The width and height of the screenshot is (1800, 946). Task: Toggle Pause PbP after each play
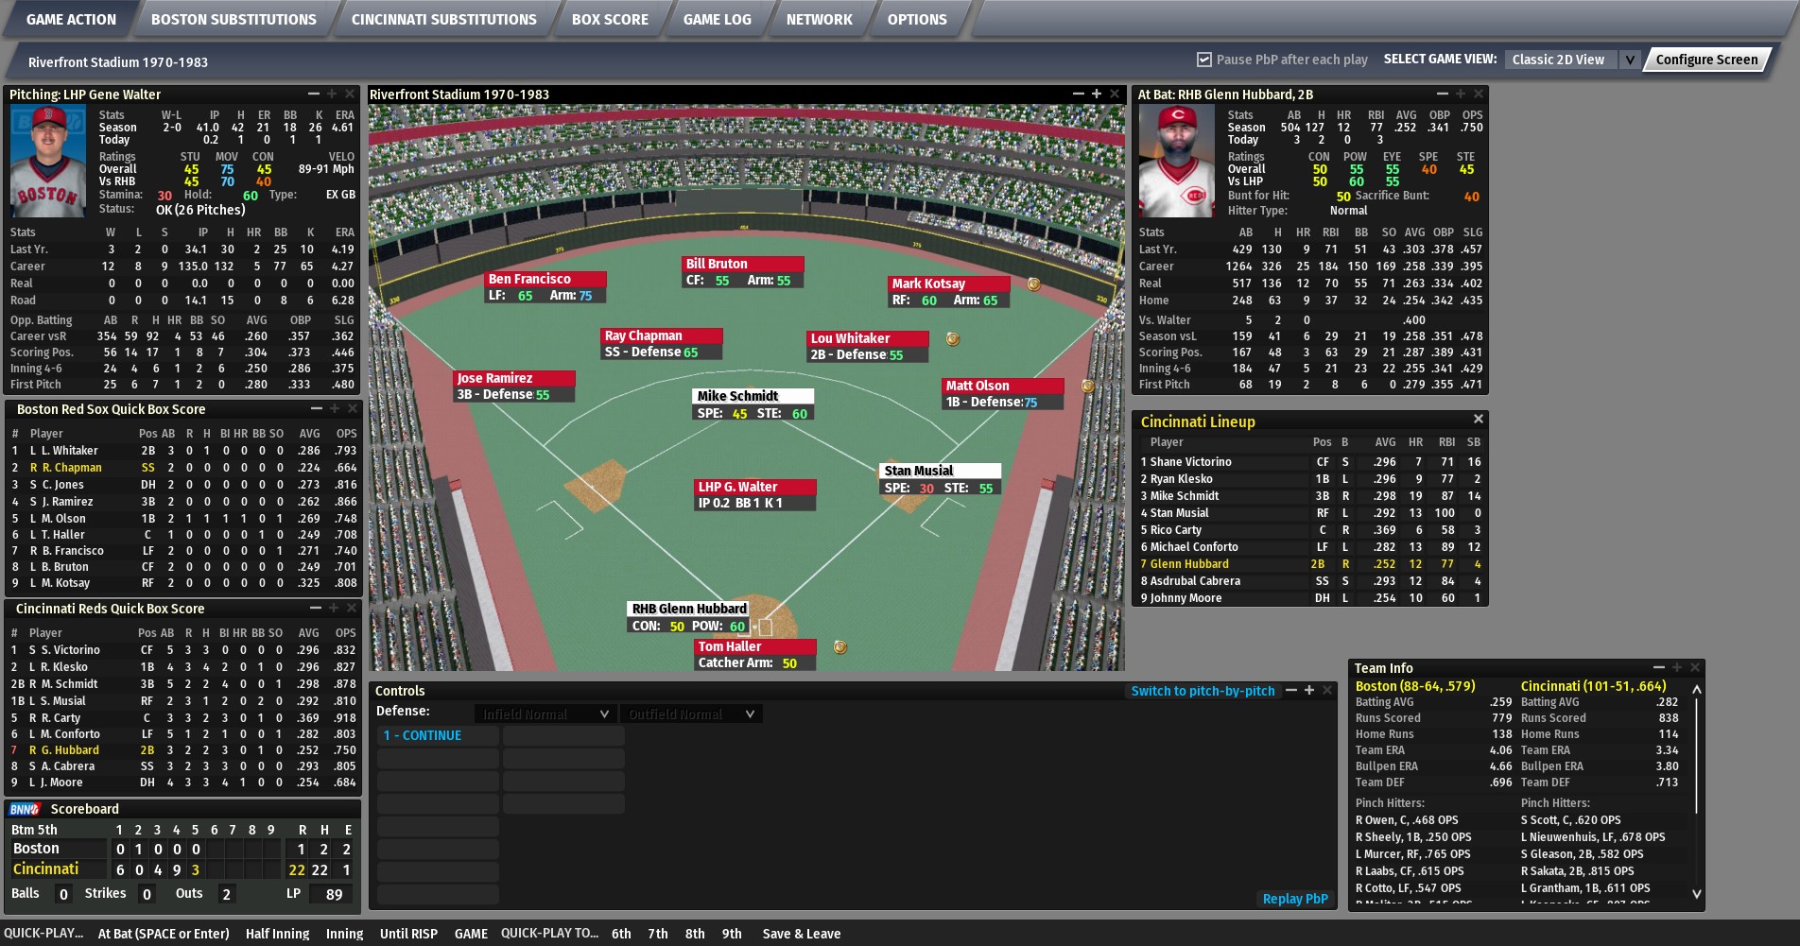[1204, 60]
